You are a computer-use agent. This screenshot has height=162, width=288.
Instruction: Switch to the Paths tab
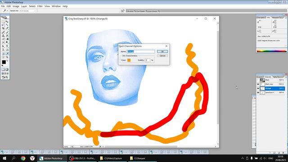275,77
